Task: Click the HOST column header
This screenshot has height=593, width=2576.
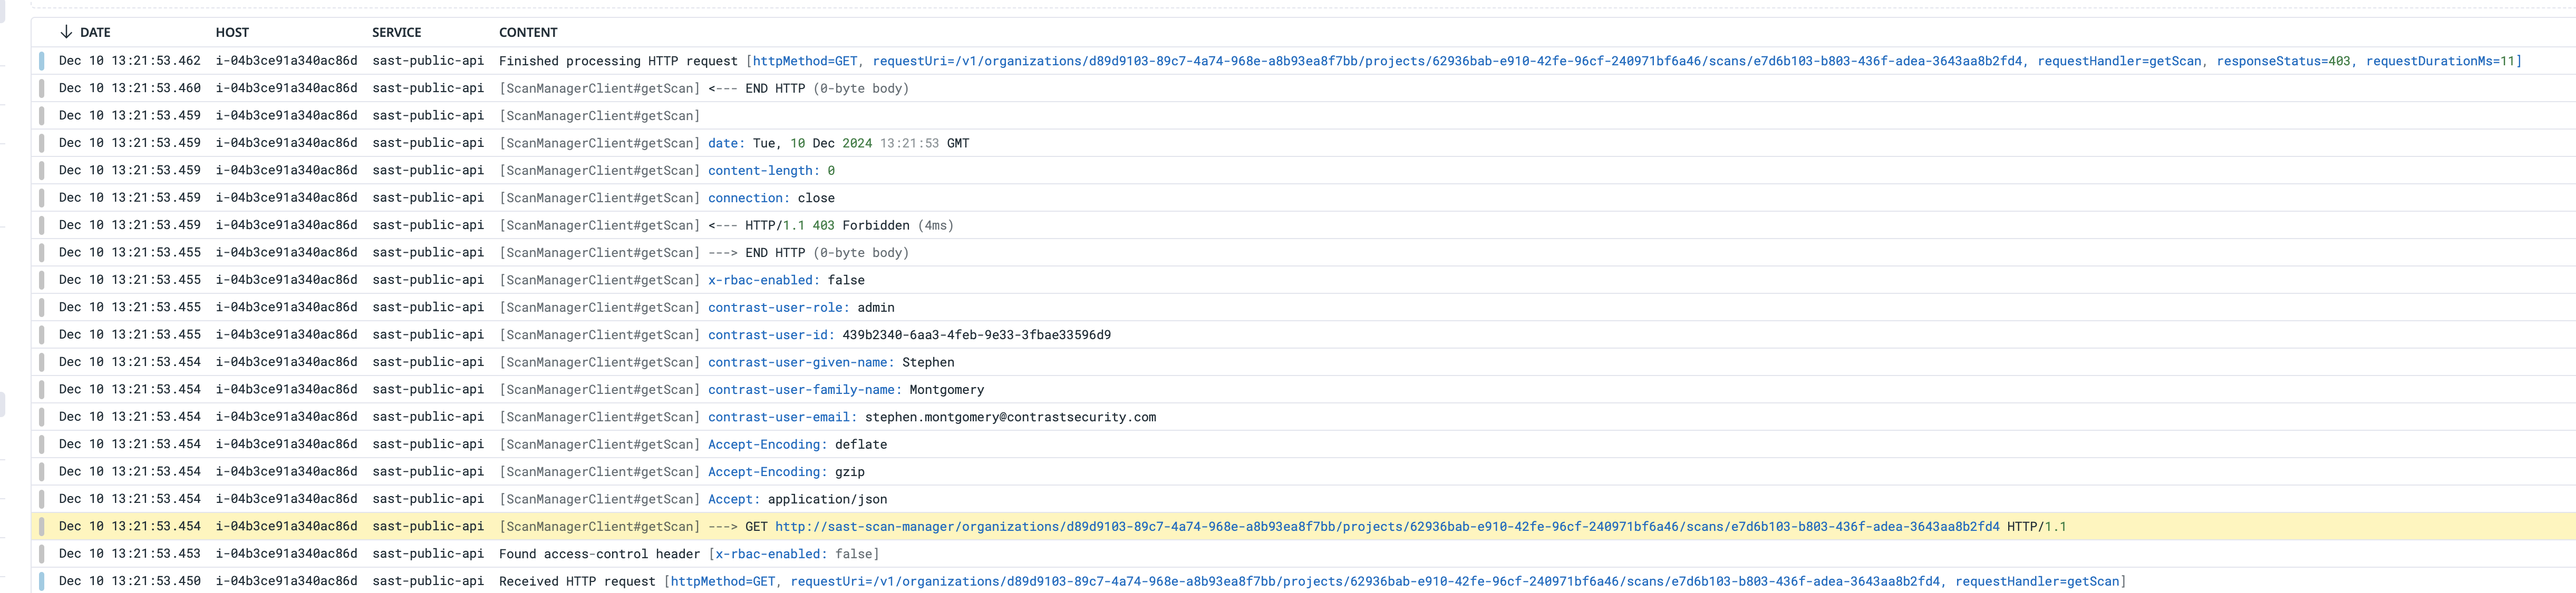Action: coord(232,32)
